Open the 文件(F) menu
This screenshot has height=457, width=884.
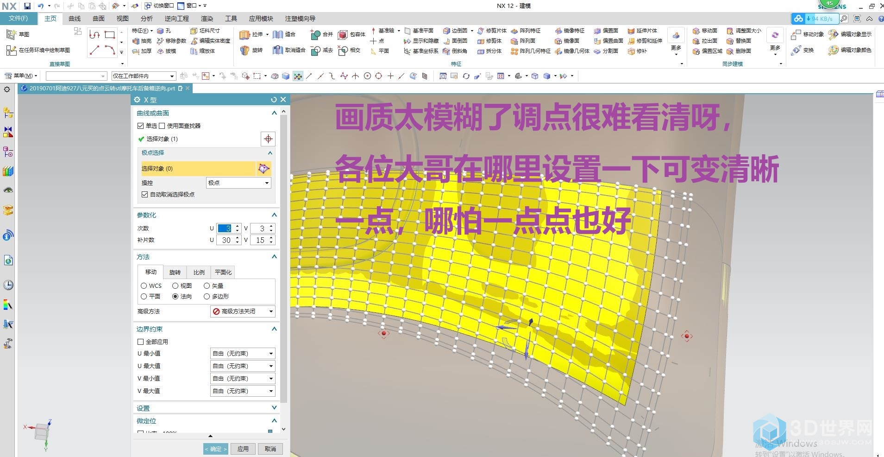click(19, 19)
